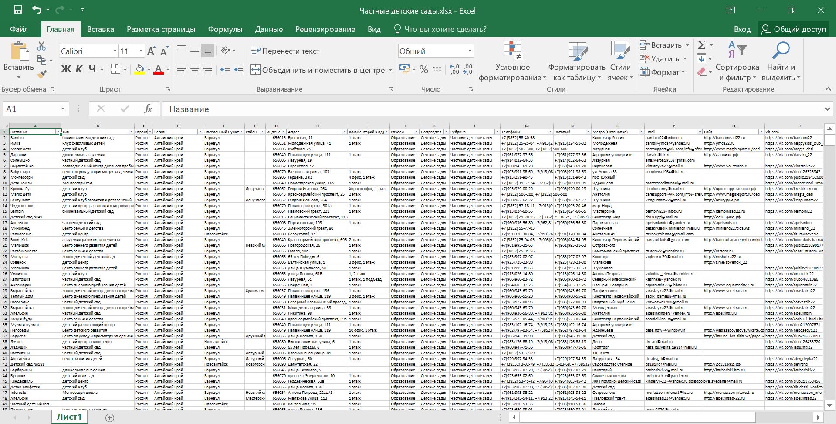Toggle Перенести текст wrap text
This screenshot has width=836, height=424.
pyautogui.click(x=285, y=51)
